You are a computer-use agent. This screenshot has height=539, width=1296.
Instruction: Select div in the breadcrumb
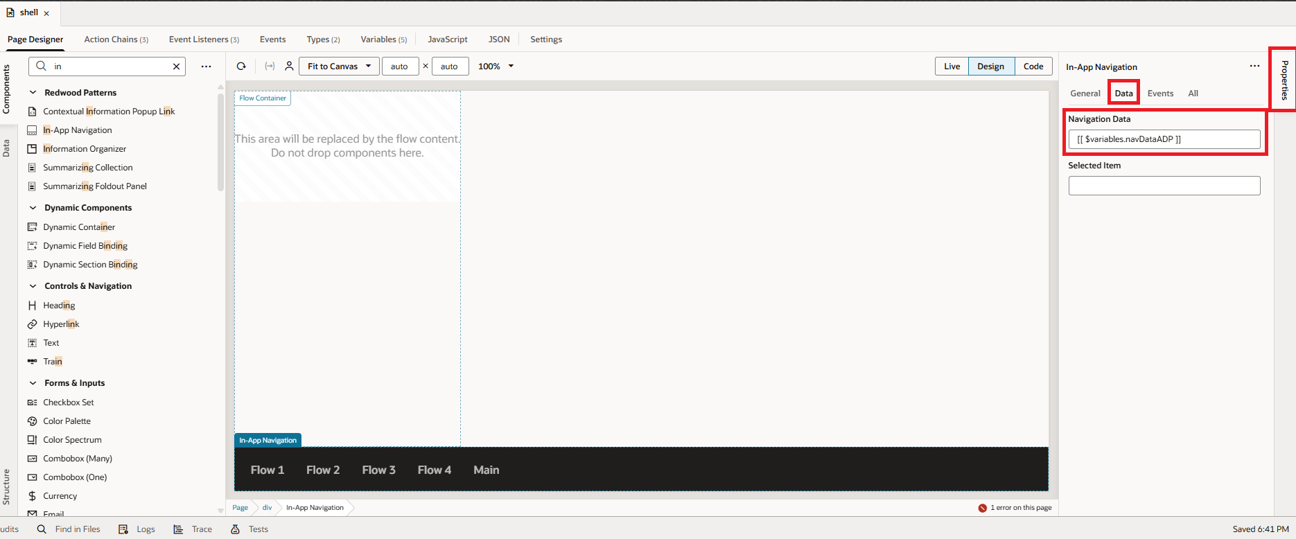(267, 508)
